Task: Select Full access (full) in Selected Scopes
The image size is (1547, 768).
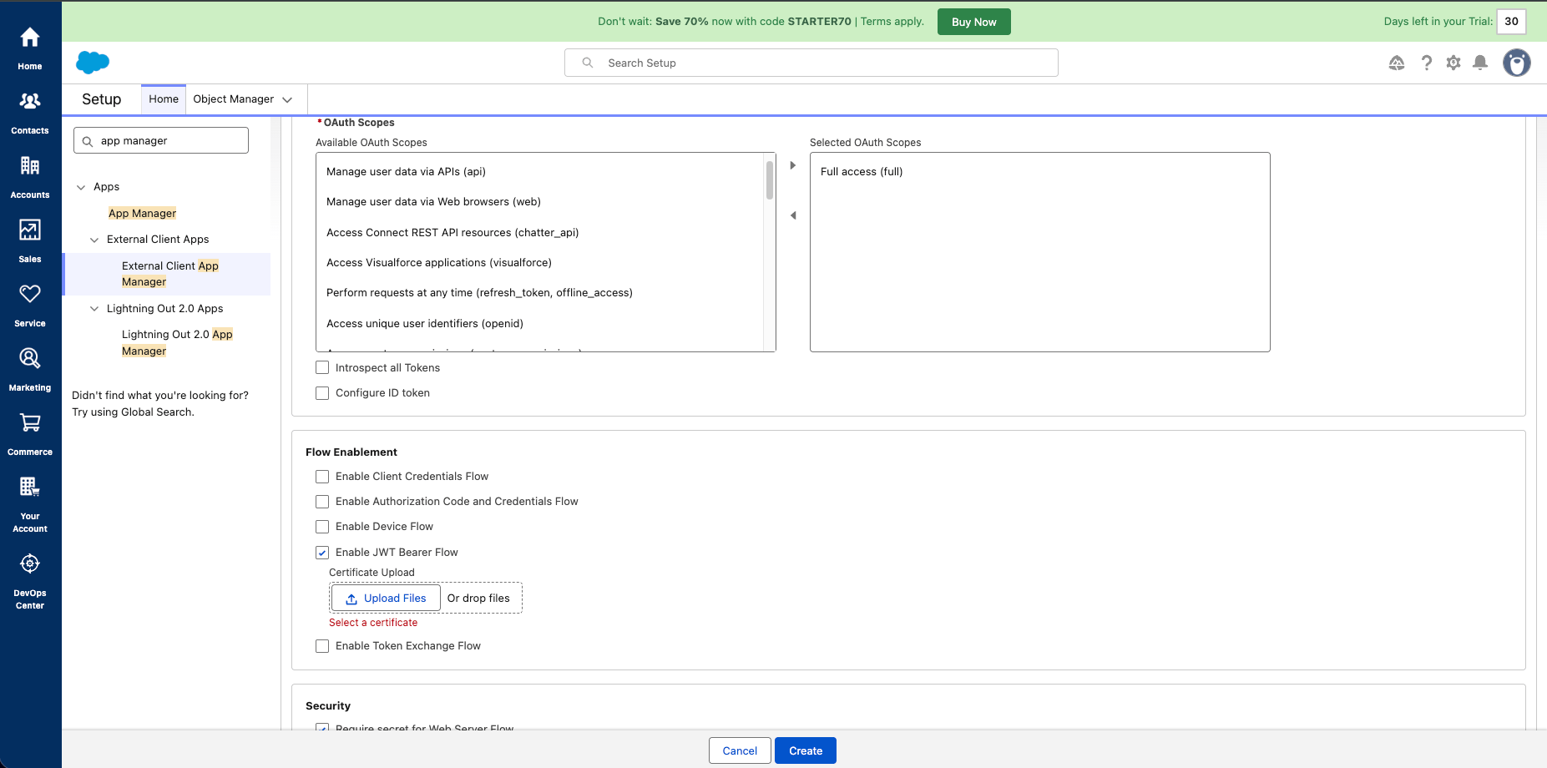Action: (1039, 172)
